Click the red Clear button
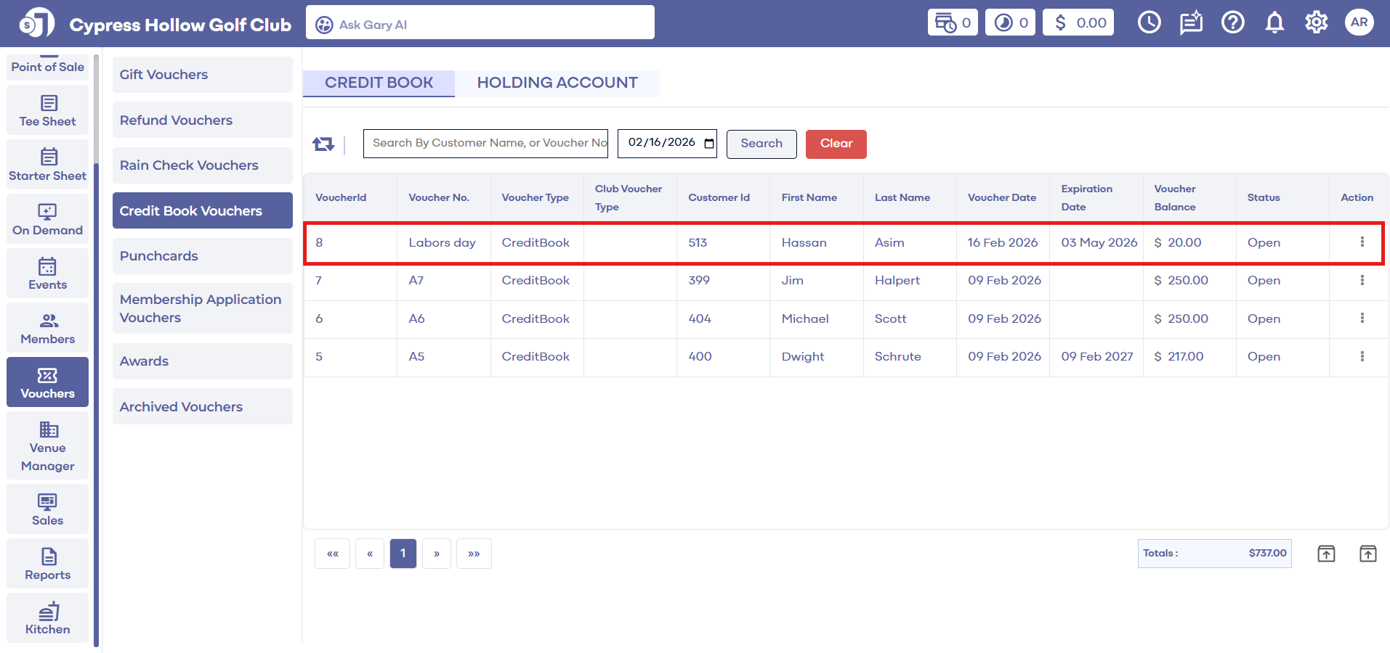1390x653 pixels. (x=836, y=144)
